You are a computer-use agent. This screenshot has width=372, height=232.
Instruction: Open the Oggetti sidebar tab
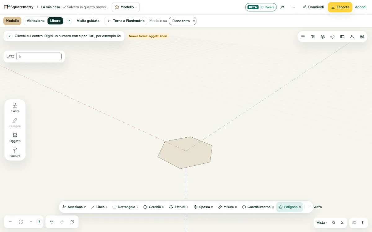coord(15,137)
